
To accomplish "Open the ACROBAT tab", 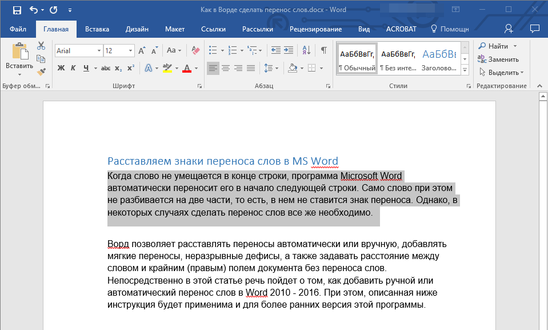I will [x=401, y=29].
